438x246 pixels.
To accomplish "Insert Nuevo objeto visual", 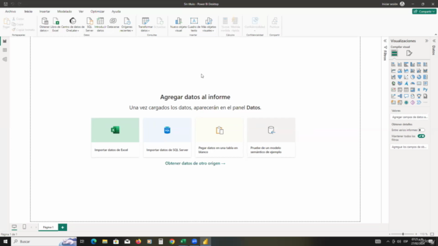I will (x=179, y=25).
